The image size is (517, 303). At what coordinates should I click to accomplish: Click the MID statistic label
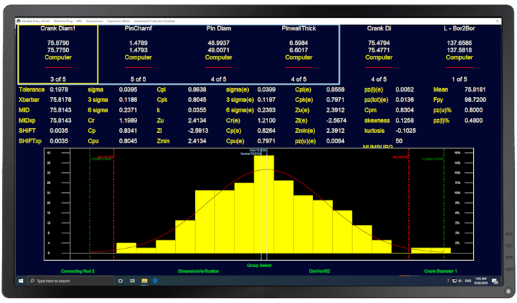coord(24,110)
